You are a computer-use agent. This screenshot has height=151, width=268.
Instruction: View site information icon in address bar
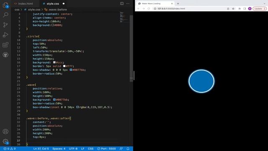(155, 8)
